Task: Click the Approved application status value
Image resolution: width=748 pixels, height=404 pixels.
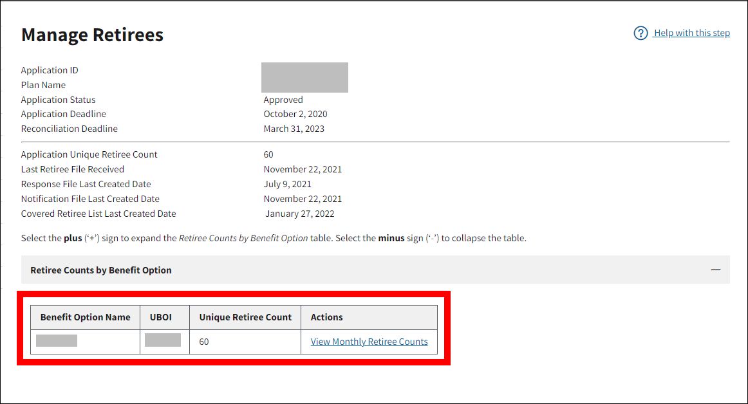Action: pos(283,100)
